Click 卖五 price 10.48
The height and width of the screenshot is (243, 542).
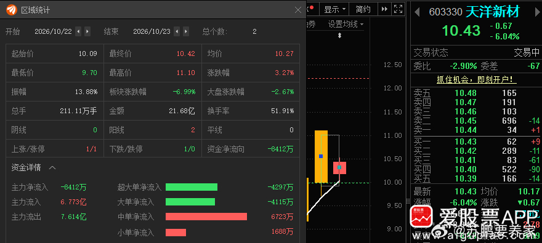(x=466, y=93)
